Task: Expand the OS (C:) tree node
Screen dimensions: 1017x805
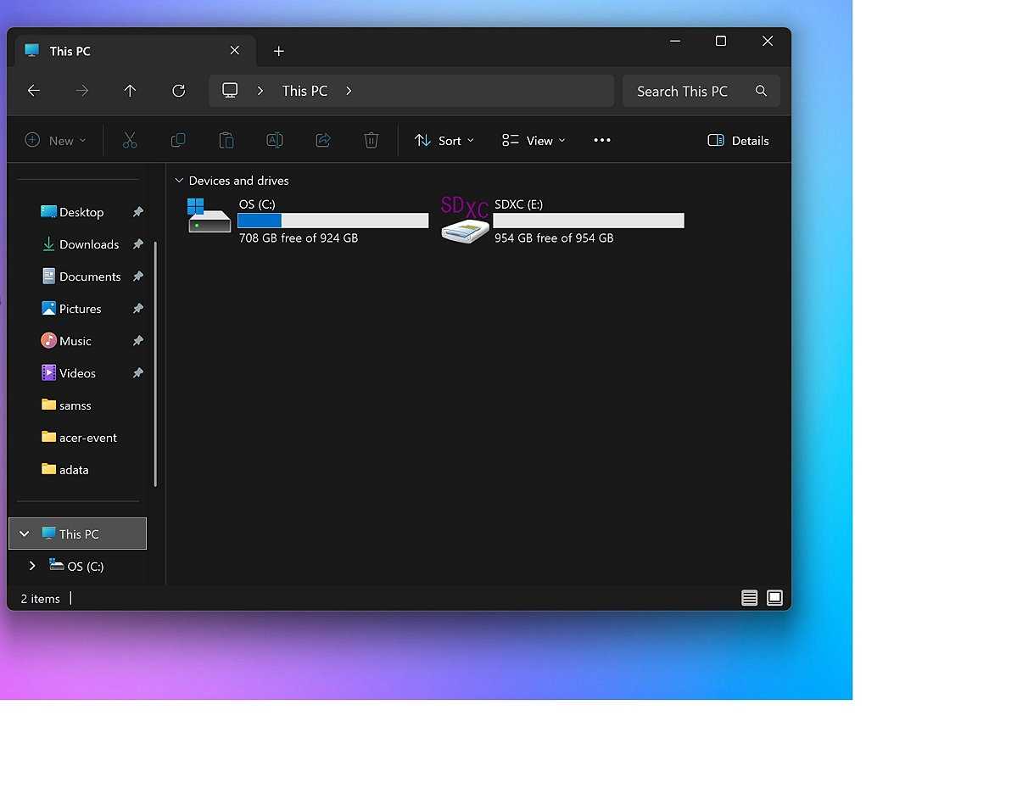Action: click(32, 566)
